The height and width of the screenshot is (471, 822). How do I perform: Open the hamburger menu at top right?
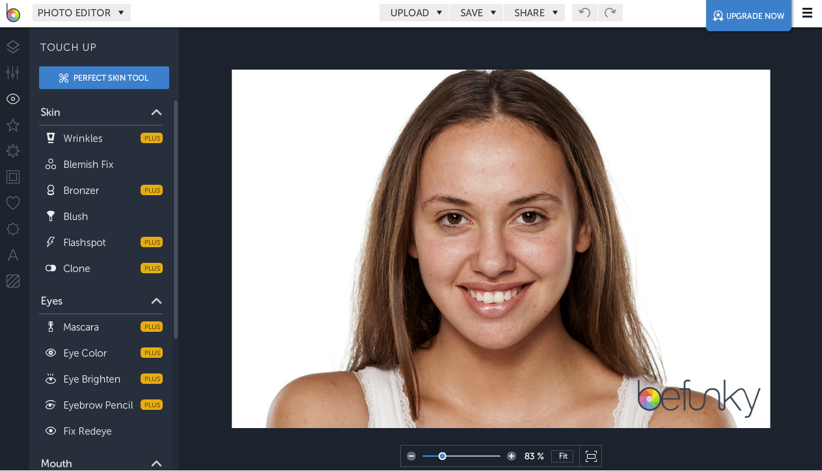pyautogui.click(x=807, y=12)
